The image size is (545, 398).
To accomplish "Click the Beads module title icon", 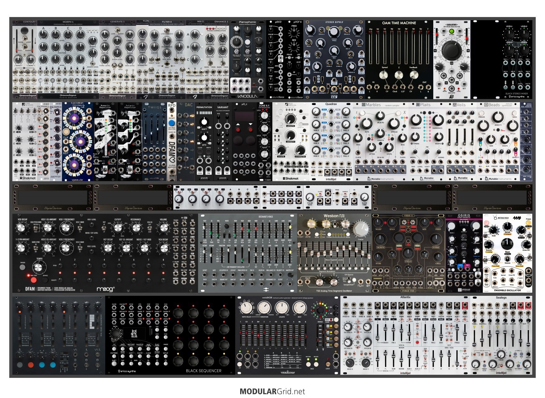I will click(486, 105).
